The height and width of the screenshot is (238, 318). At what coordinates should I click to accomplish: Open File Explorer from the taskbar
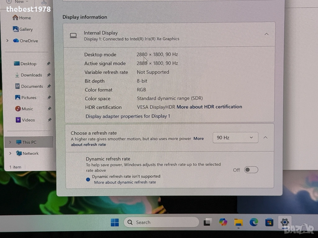pyautogui.click(x=238, y=222)
